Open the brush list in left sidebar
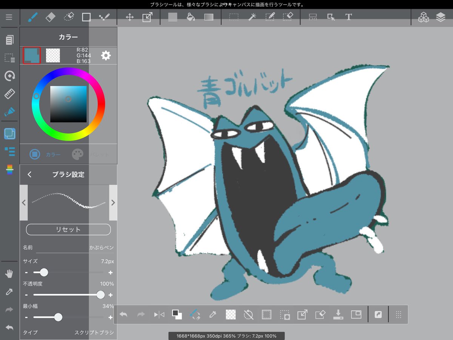453x340 pixels. point(9,151)
